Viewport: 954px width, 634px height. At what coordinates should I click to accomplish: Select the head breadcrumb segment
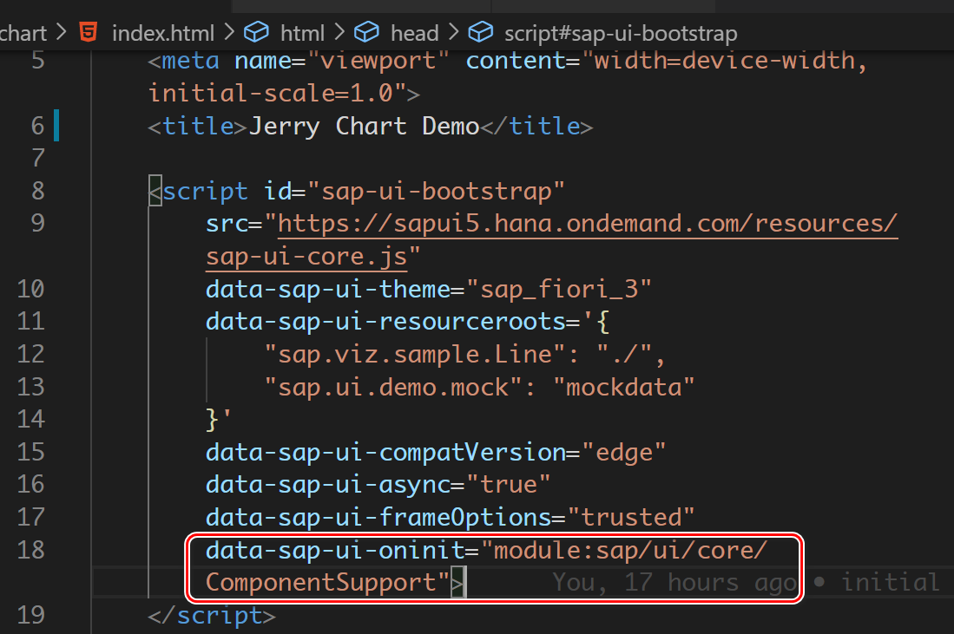(x=414, y=33)
